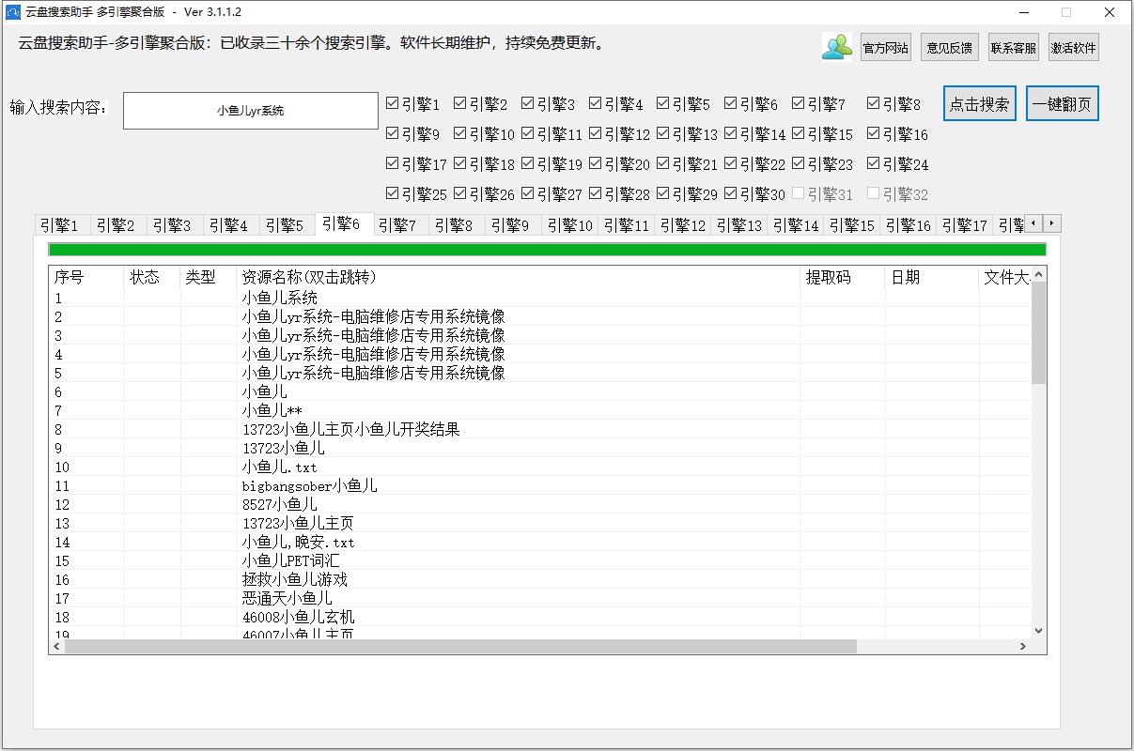Open the 引擎13 results tab

pyautogui.click(x=739, y=225)
